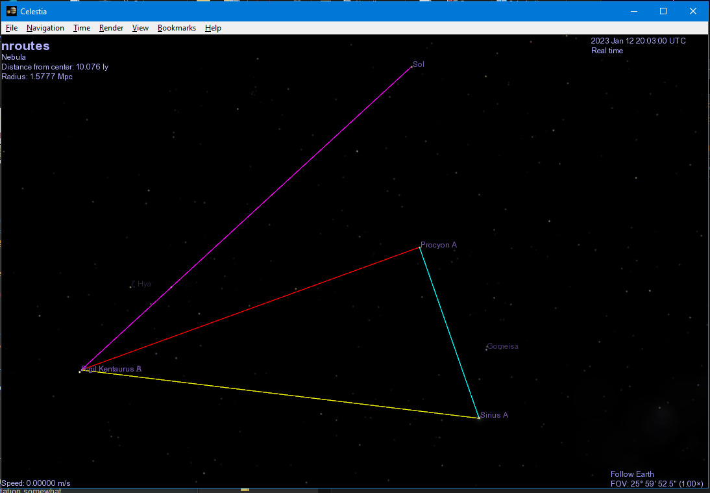Open the Help menu

213,28
